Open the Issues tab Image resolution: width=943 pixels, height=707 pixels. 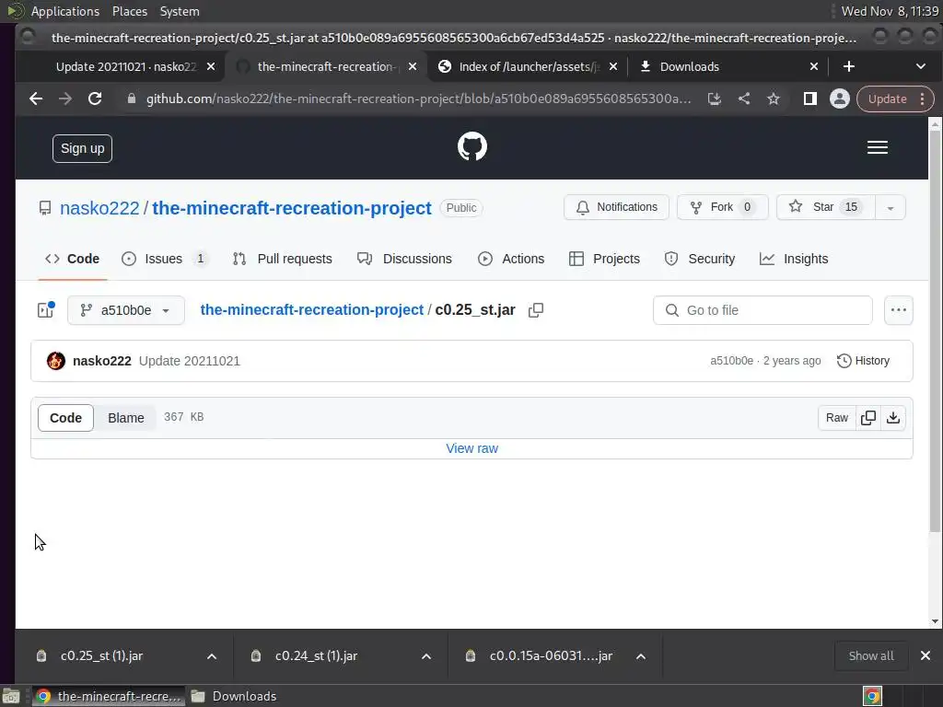point(164,259)
